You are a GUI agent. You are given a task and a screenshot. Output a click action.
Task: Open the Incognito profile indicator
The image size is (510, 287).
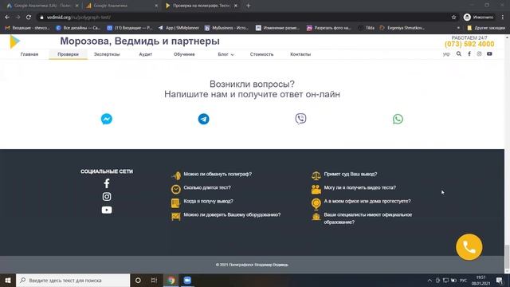click(x=478, y=18)
